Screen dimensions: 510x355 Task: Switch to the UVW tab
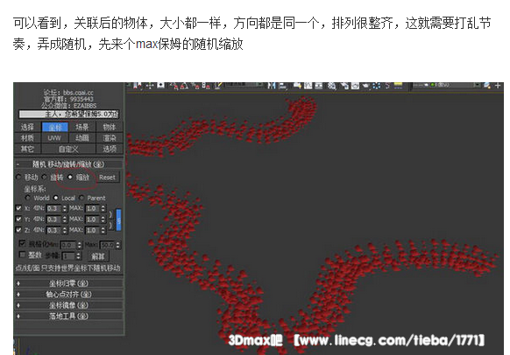55,138
